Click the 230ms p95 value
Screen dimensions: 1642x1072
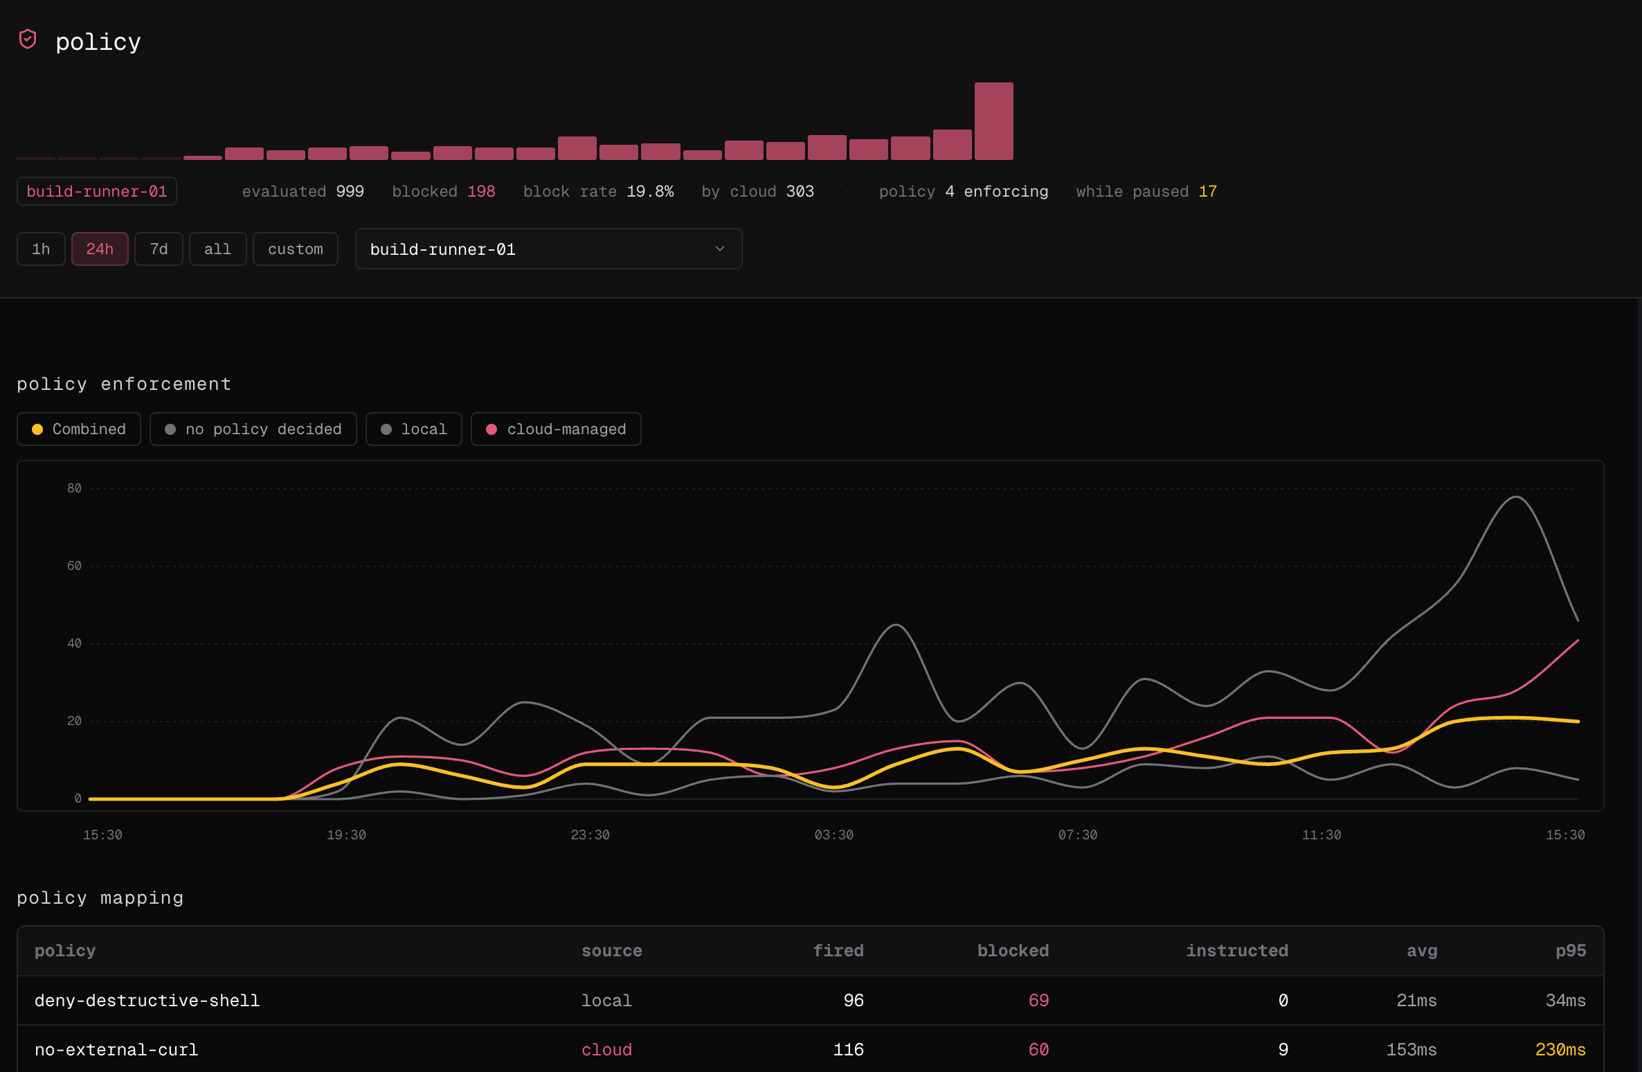pyautogui.click(x=1560, y=1050)
